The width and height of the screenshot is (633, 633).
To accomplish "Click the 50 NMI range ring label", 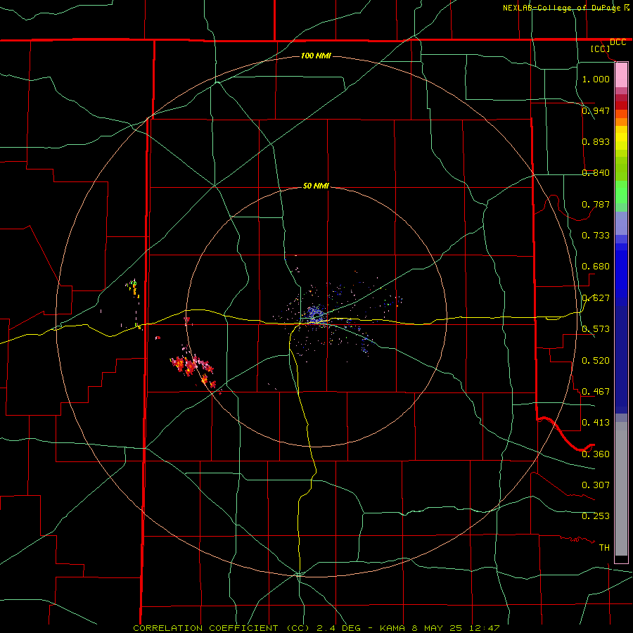I will point(316,186).
